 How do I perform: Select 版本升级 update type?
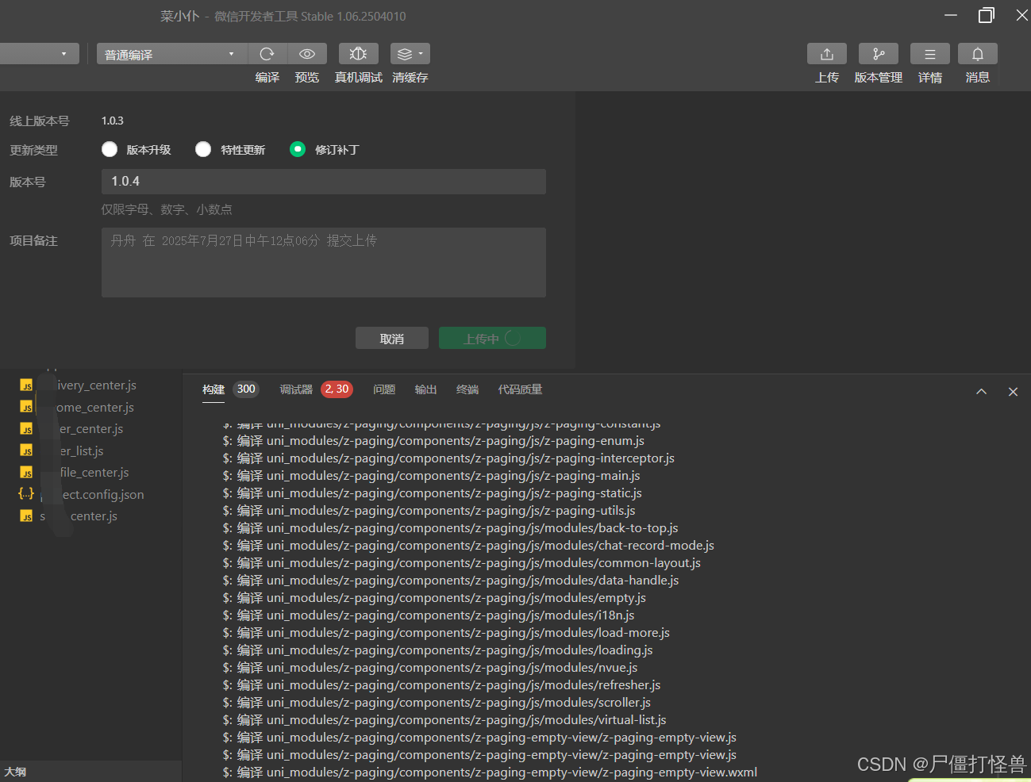coord(110,149)
